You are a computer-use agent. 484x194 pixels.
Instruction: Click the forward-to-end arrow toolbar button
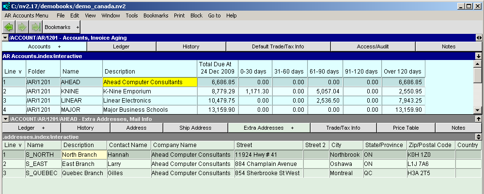click(35, 27)
